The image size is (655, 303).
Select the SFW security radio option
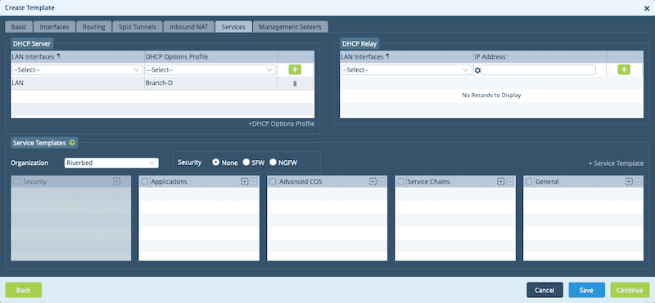point(246,163)
